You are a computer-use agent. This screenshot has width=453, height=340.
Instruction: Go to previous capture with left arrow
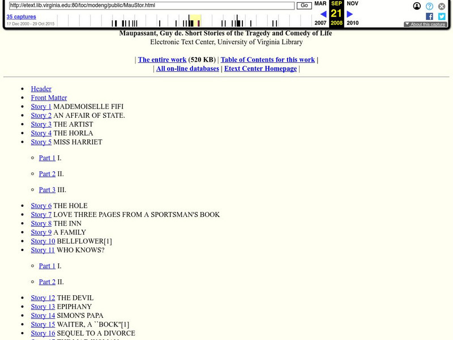pos(323,14)
